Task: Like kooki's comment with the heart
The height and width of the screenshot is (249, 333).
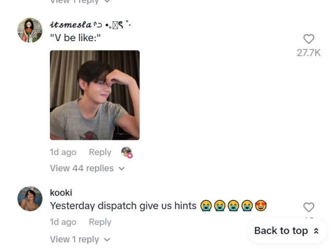Action: click(309, 207)
